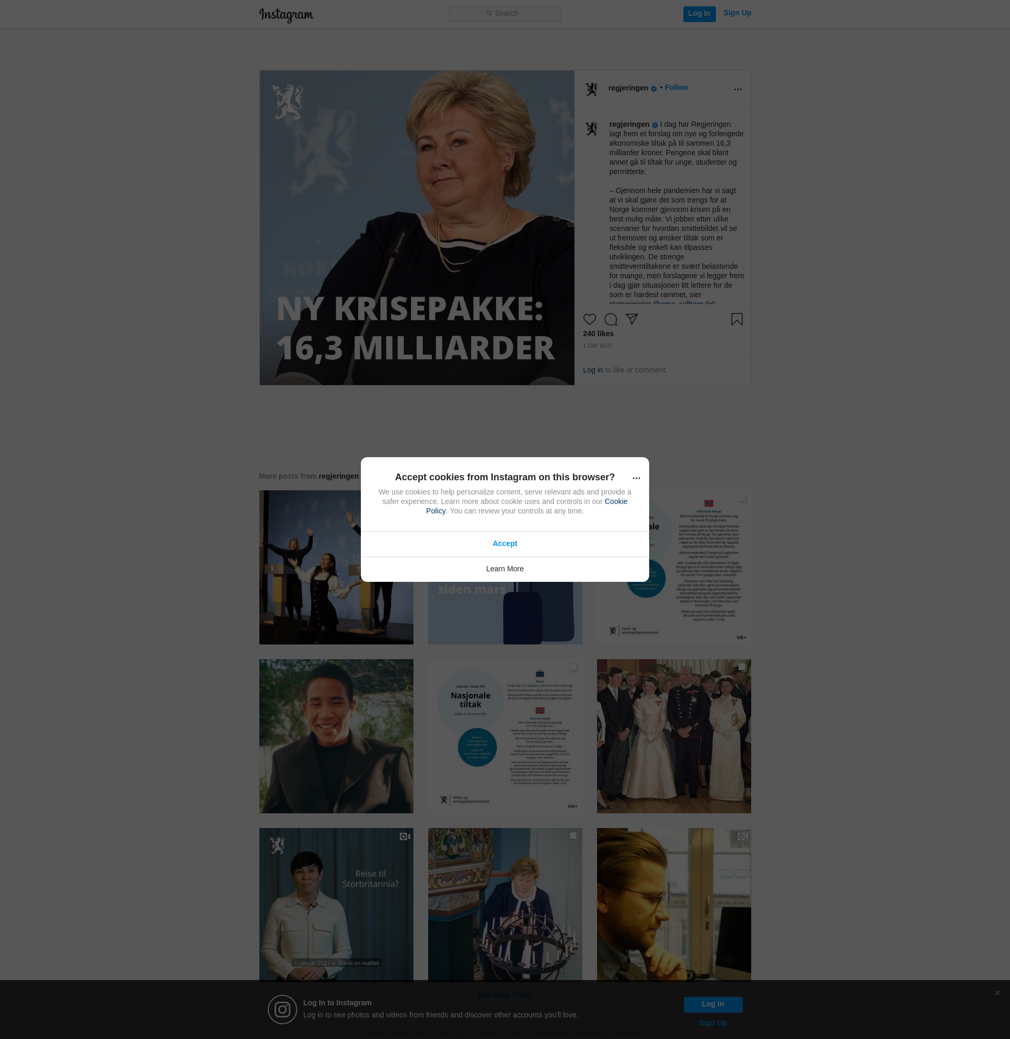Viewport: 1010px width, 1039px height.
Task: Click Log in to like or comment link
Action: point(592,370)
